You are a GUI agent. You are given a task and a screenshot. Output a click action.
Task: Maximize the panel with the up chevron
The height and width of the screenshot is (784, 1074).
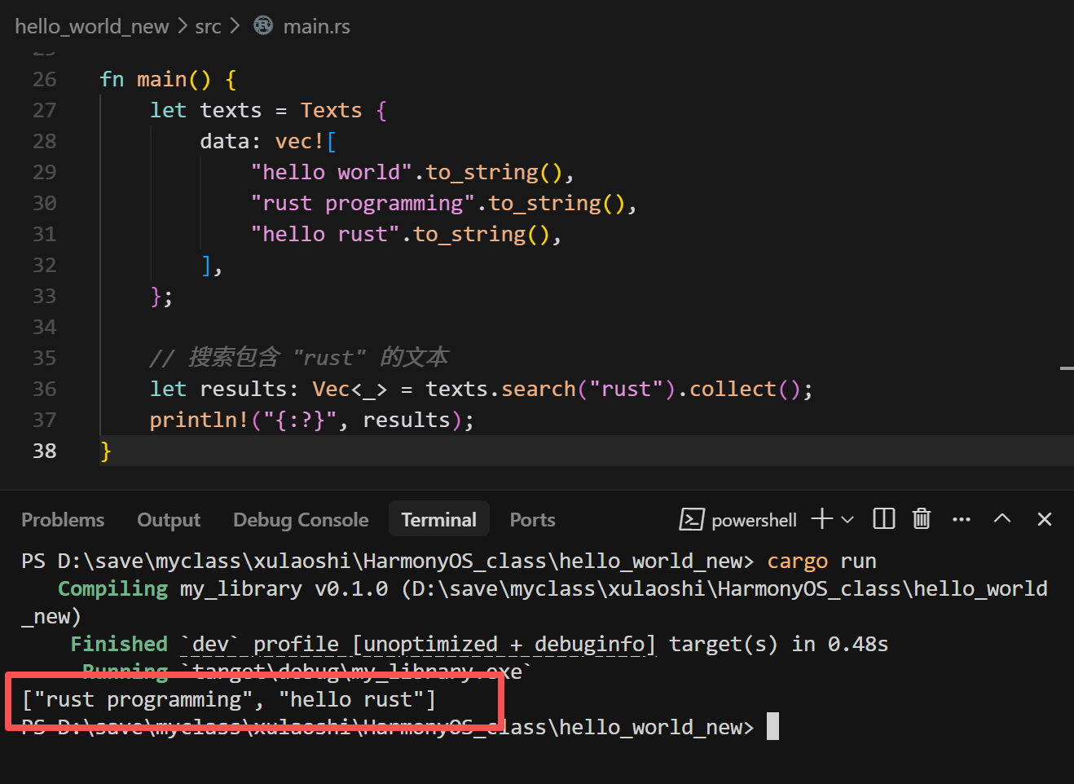pos(1002,518)
